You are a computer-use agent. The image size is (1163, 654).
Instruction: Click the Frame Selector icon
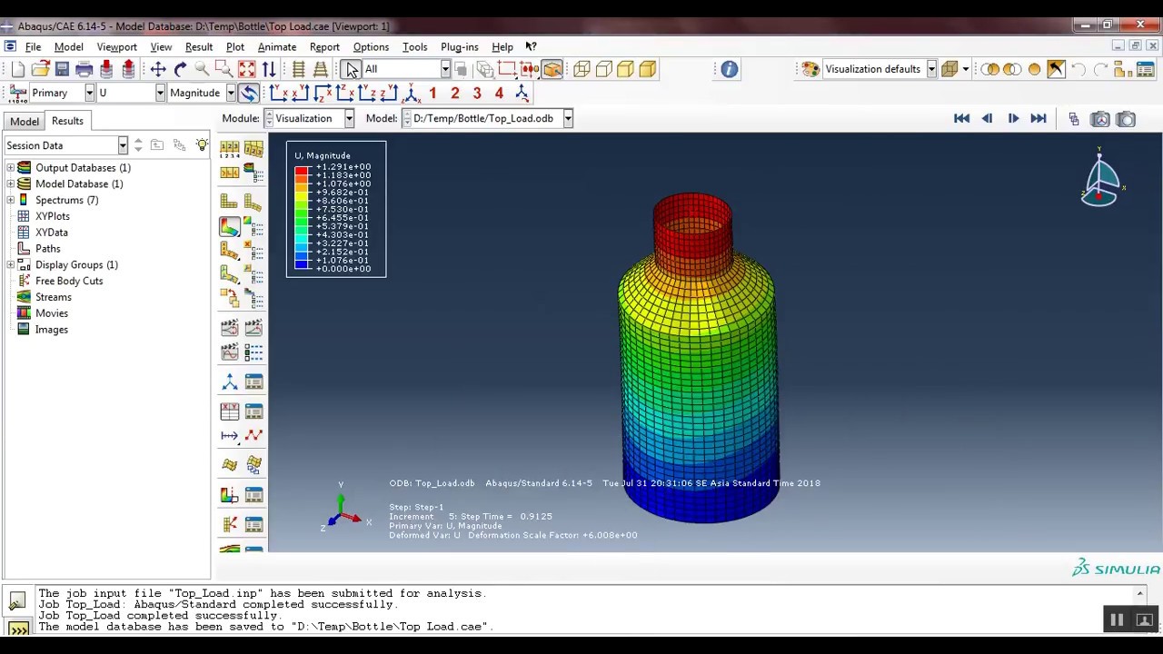click(x=1074, y=119)
